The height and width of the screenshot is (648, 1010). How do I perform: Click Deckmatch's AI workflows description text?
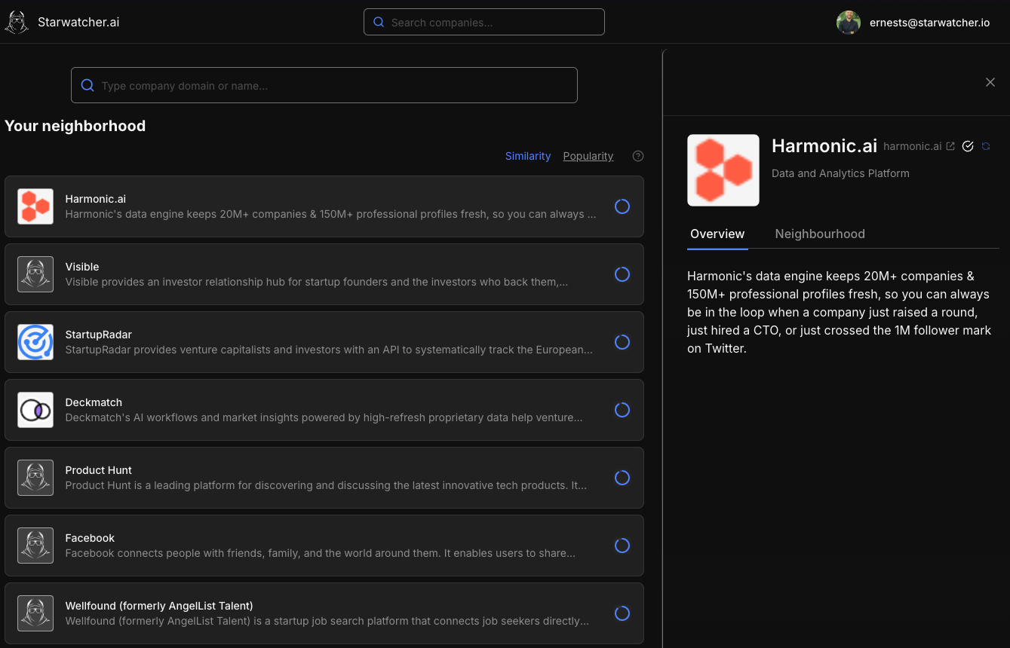pyautogui.click(x=324, y=417)
